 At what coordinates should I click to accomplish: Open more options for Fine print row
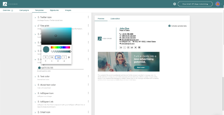click(88, 26)
